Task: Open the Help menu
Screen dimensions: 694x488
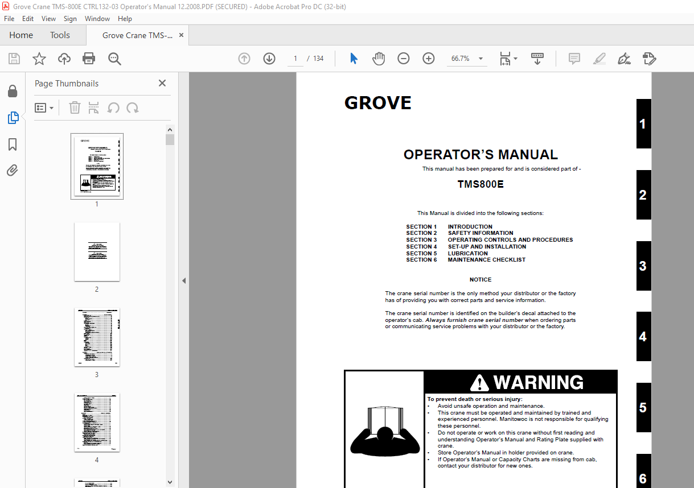Action: click(x=125, y=19)
